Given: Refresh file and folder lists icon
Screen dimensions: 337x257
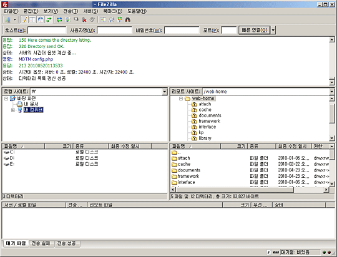Looking at the screenshot, I should (59, 20).
